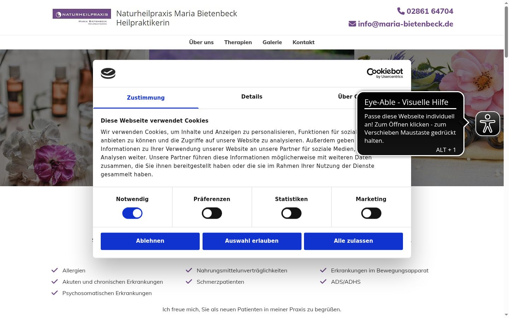Click the scrollbar down arrow
The height and width of the screenshot is (318, 509).
506,314
